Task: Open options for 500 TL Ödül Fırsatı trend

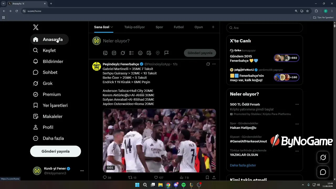Action: 297,104
